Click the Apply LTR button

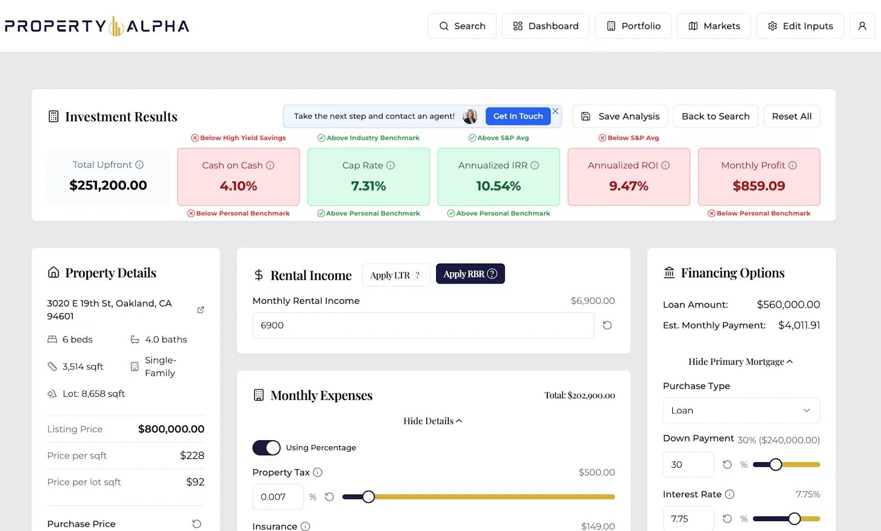pyautogui.click(x=396, y=275)
